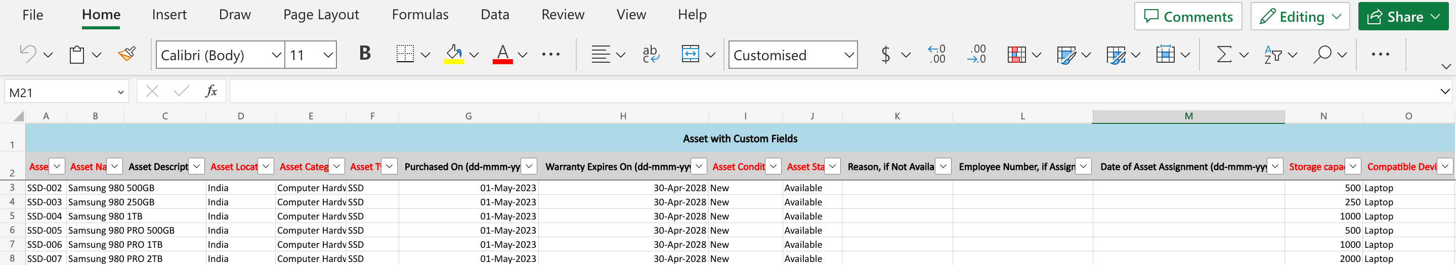Switch to the Page Layout tab
Image resolution: width=1456 pixels, height=265 pixels.
[321, 15]
